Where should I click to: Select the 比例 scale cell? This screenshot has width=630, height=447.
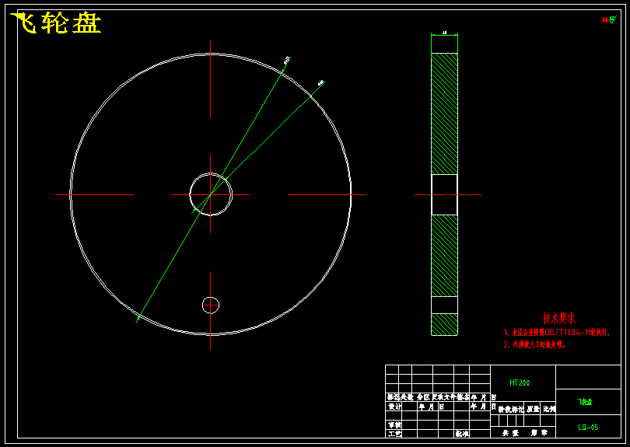(549, 409)
